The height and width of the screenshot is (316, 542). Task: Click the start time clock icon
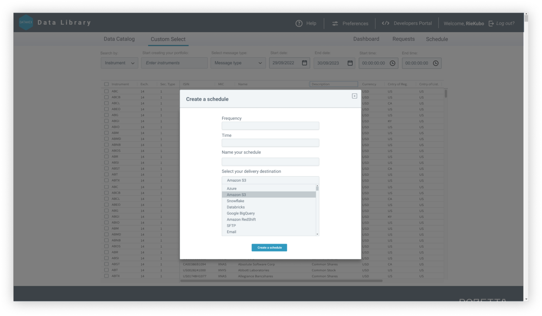click(x=393, y=63)
